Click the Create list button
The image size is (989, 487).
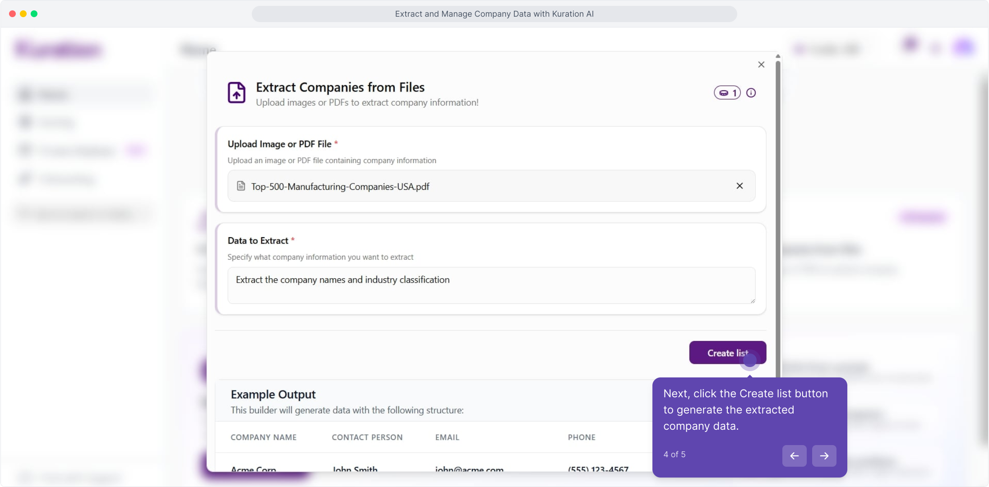pos(727,353)
